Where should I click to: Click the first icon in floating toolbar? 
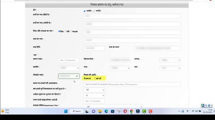click(203, 105)
